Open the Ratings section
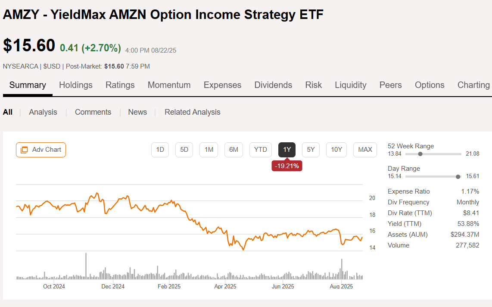Image resolution: width=492 pixels, height=307 pixels. pyautogui.click(x=120, y=85)
